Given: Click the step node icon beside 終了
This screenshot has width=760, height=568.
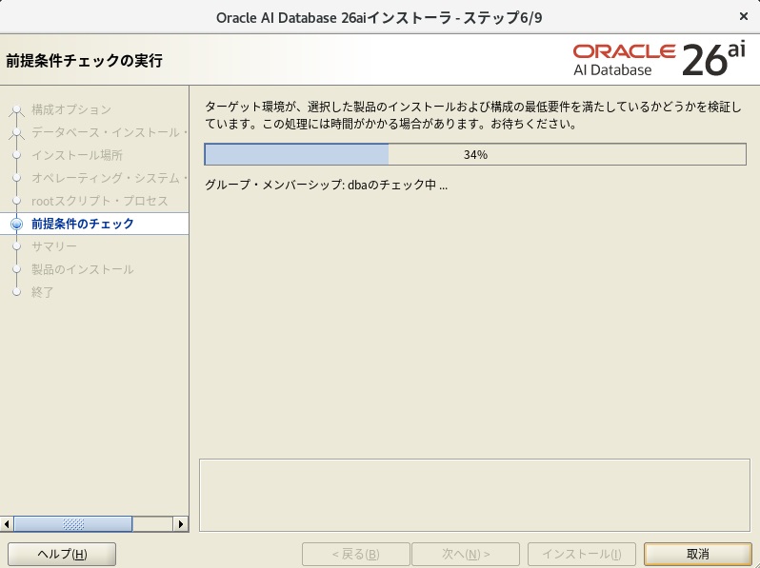Looking at the screenshot, I should (16, 292).
